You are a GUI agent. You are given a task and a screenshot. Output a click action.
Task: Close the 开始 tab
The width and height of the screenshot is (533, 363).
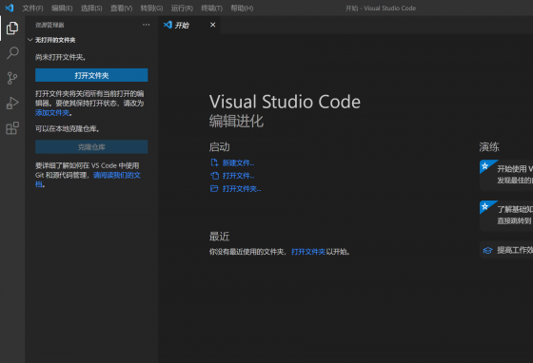click(x=213, y=25)
